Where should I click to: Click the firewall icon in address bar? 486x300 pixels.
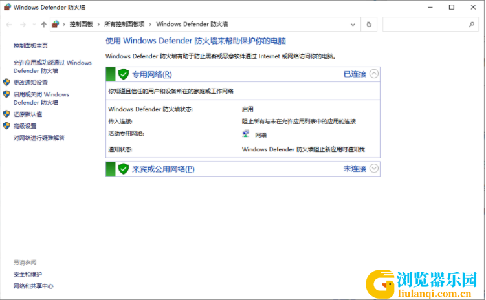tap(56, 24)
